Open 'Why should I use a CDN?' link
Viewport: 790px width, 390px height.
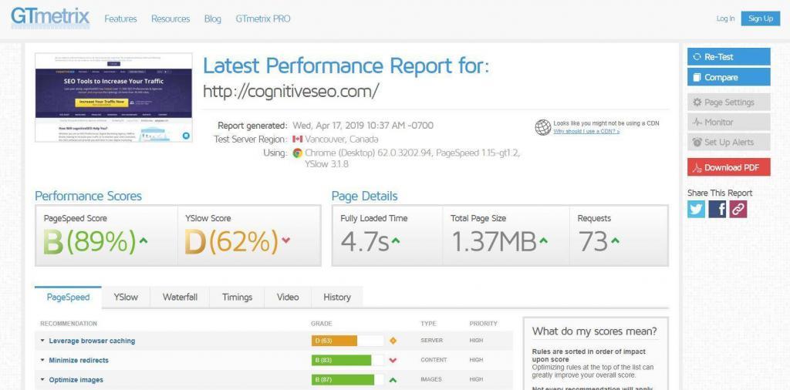pos(586,132)
